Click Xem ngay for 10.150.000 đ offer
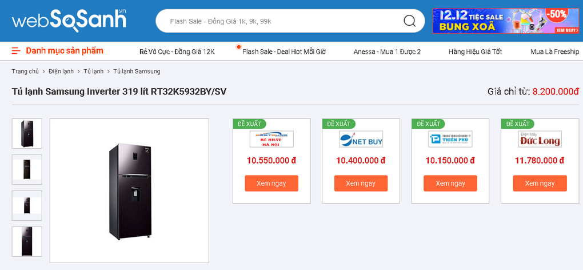The height and width of the screenshot is (270, 583). [450, 184]
